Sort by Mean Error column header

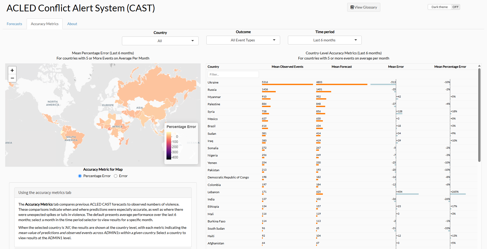[x=396, y=67]
